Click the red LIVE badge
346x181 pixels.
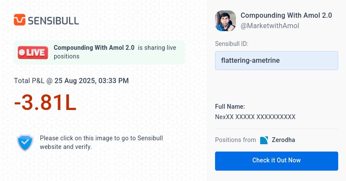33,52
